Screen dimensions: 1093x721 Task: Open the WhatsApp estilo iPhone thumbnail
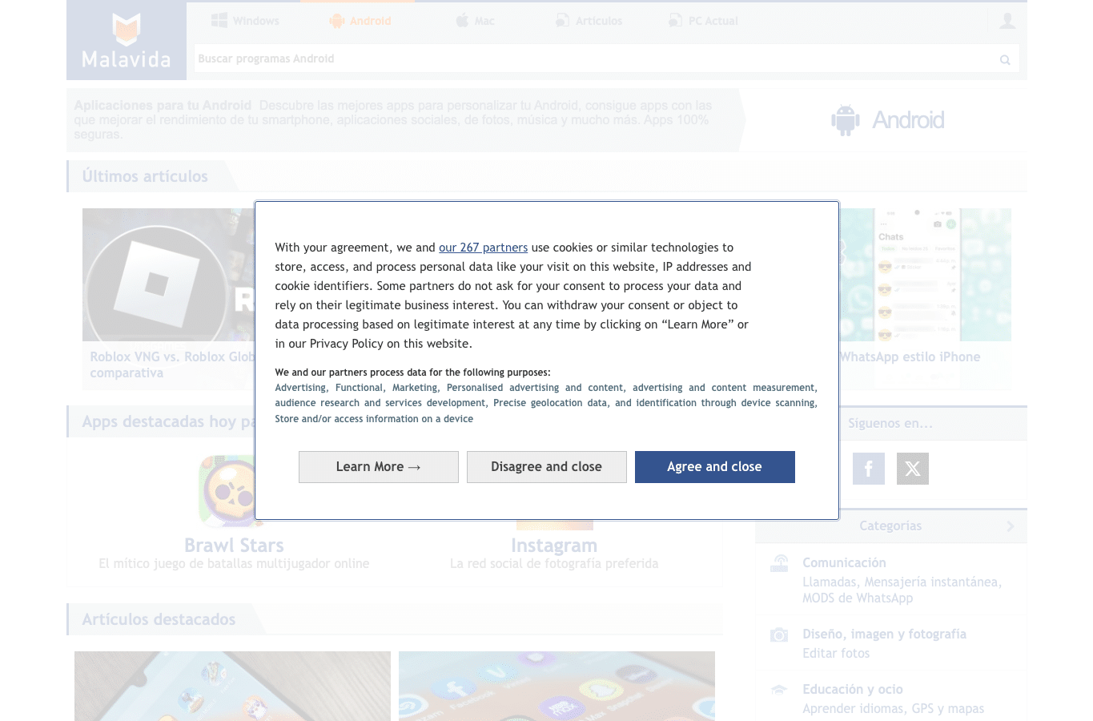(x=925, y=275)
